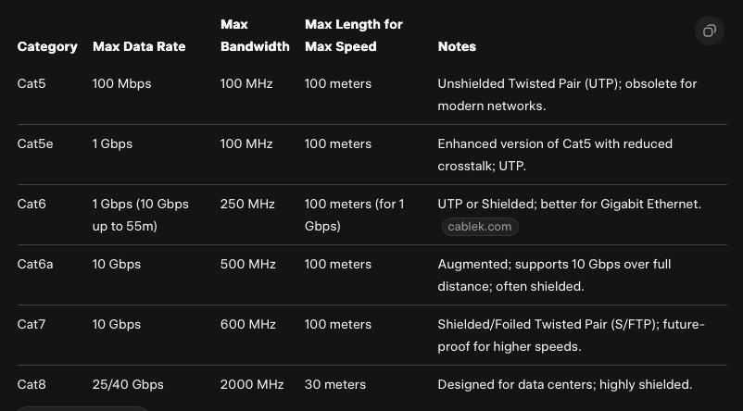743x411 pixels.
Task: Click the Max Bandwidth column header
Action: 255,35
